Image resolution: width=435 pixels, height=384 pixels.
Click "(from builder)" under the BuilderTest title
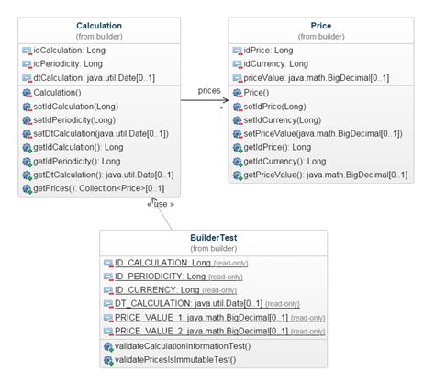pos(214,249)
